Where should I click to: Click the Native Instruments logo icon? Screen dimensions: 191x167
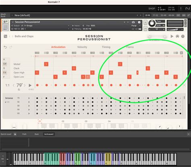(187, 8)
